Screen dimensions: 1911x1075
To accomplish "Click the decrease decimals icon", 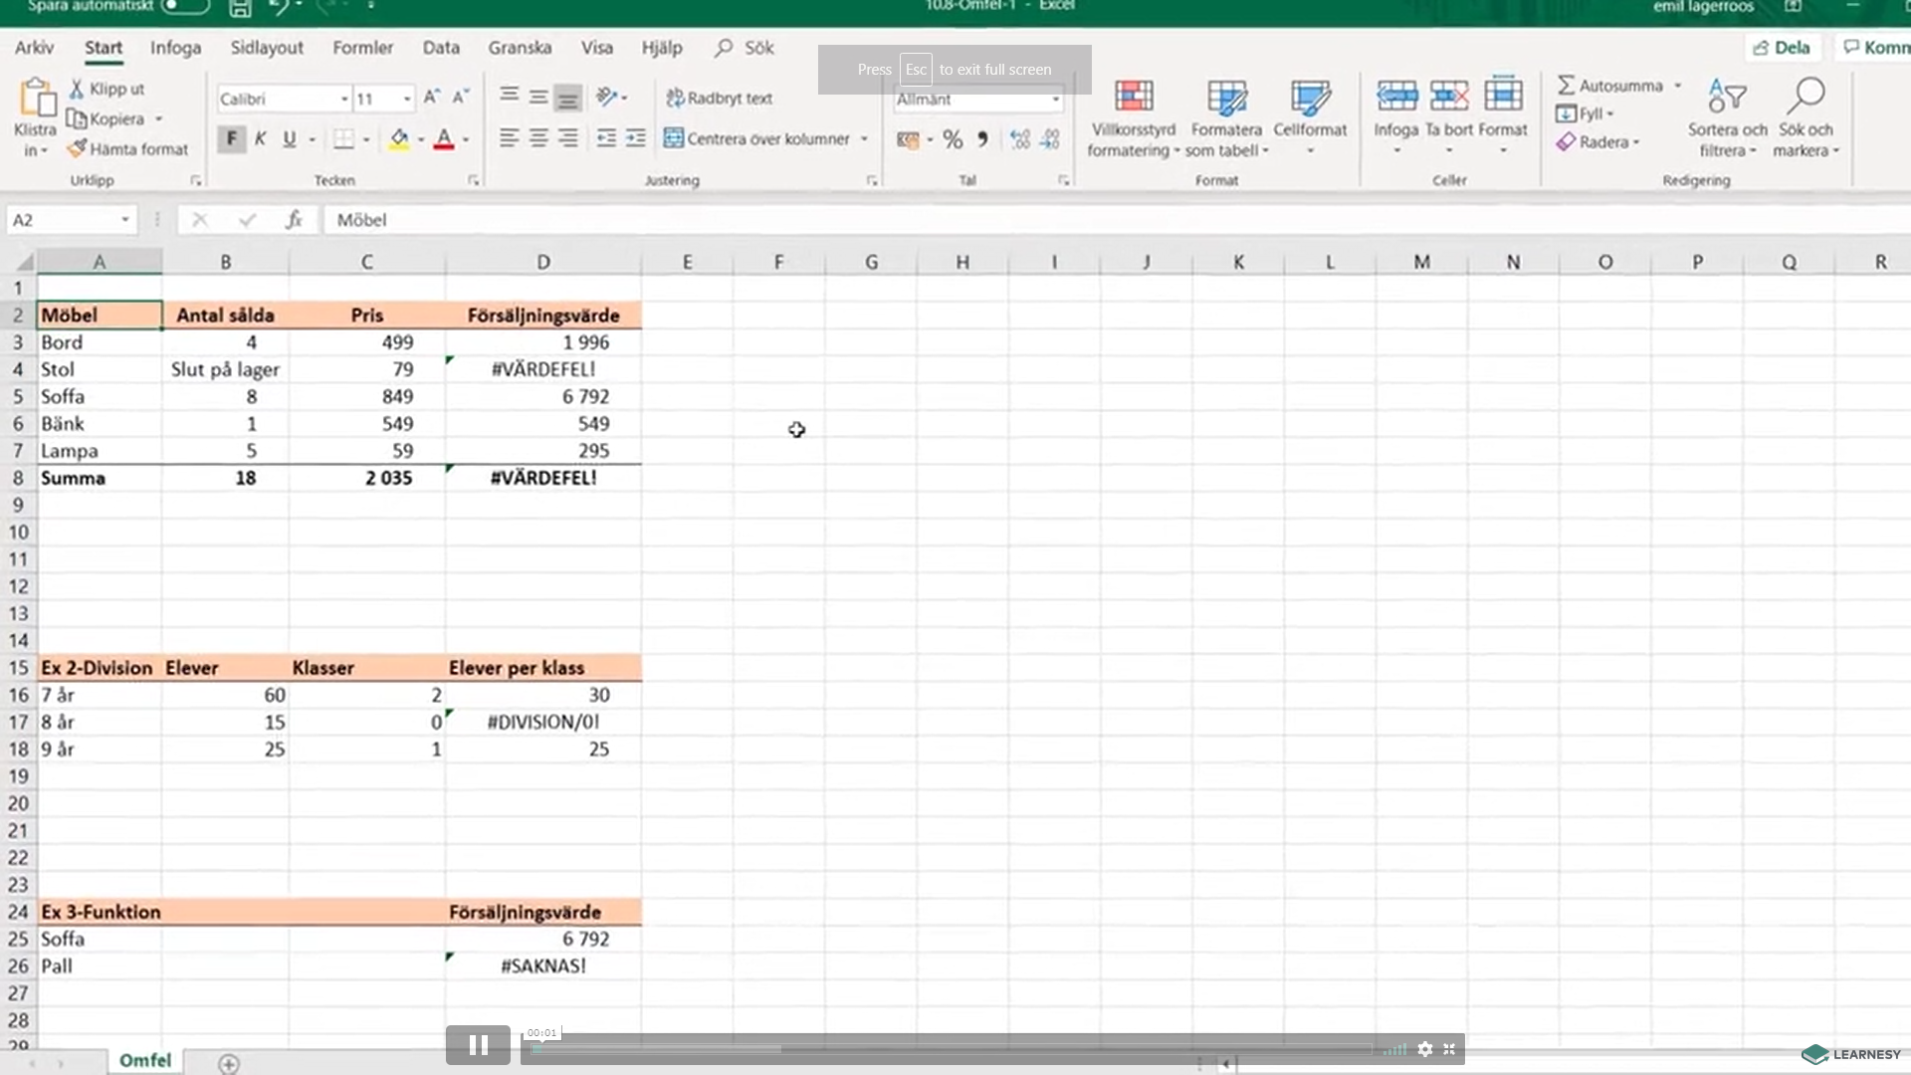I will tap(1050, 139).
